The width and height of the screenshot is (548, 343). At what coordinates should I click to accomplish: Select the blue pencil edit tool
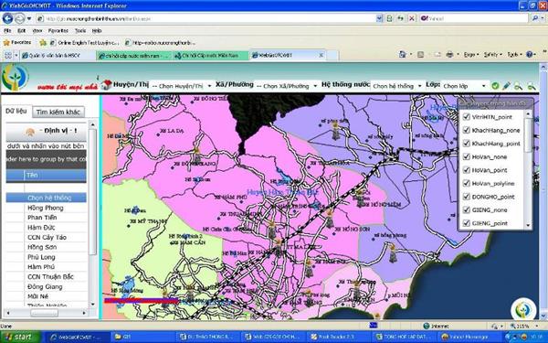506,86
